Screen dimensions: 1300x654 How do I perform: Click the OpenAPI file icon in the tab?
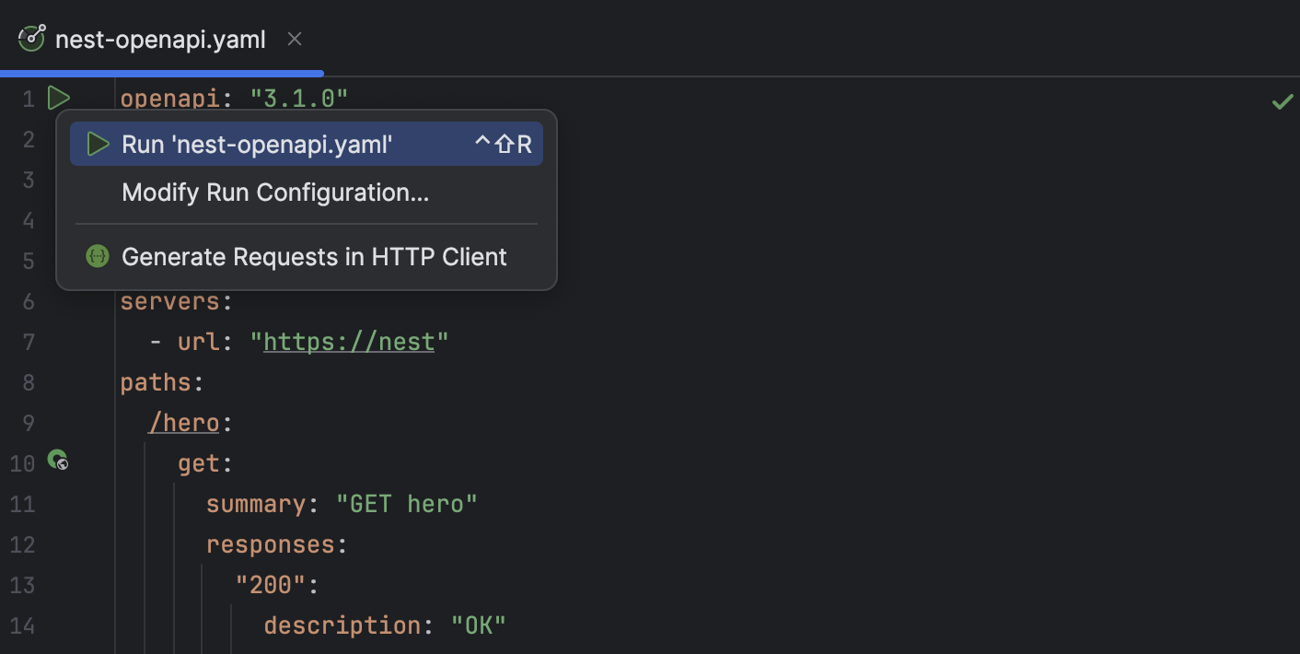30,39
